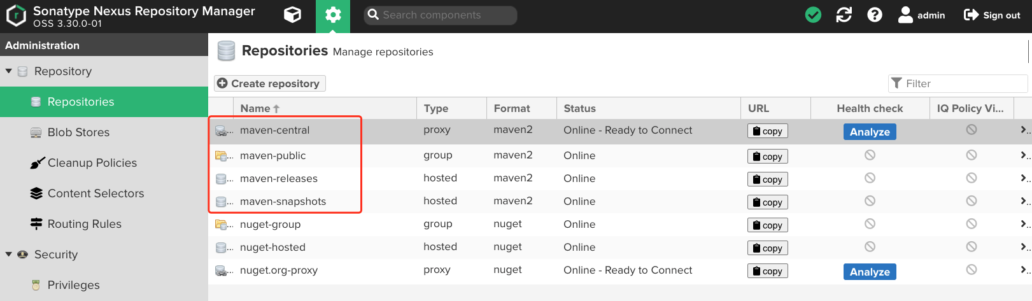The height and width of the screenshot is (301, 1032).
Task: Click the Health check column header
Action: pos(870,108)
